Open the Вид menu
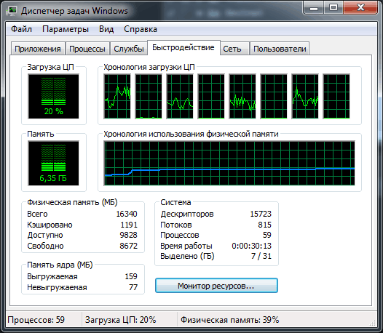 tap(106, 29)
